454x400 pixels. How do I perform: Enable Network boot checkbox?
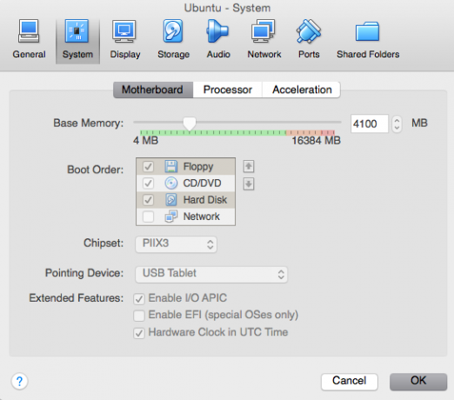pos(148,217)
